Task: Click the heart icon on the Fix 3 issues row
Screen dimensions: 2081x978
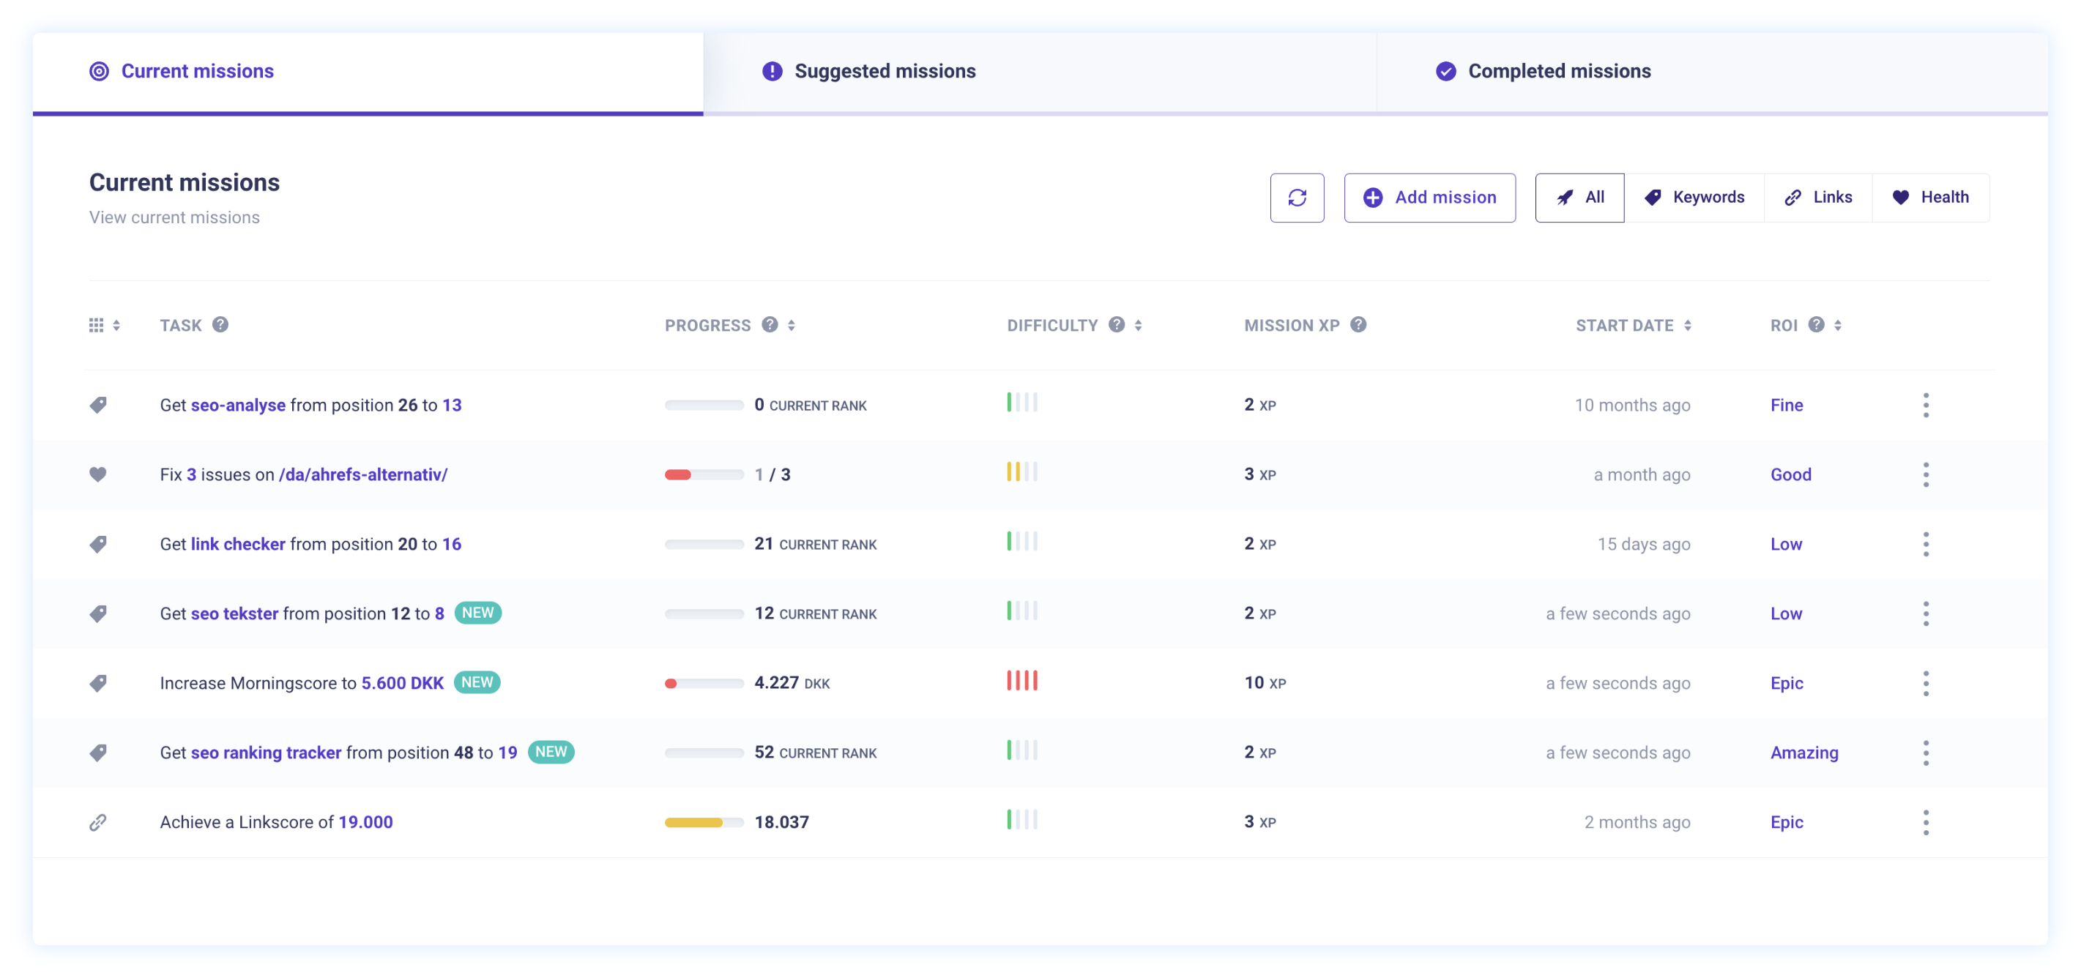Action: [x=97, y=474]
